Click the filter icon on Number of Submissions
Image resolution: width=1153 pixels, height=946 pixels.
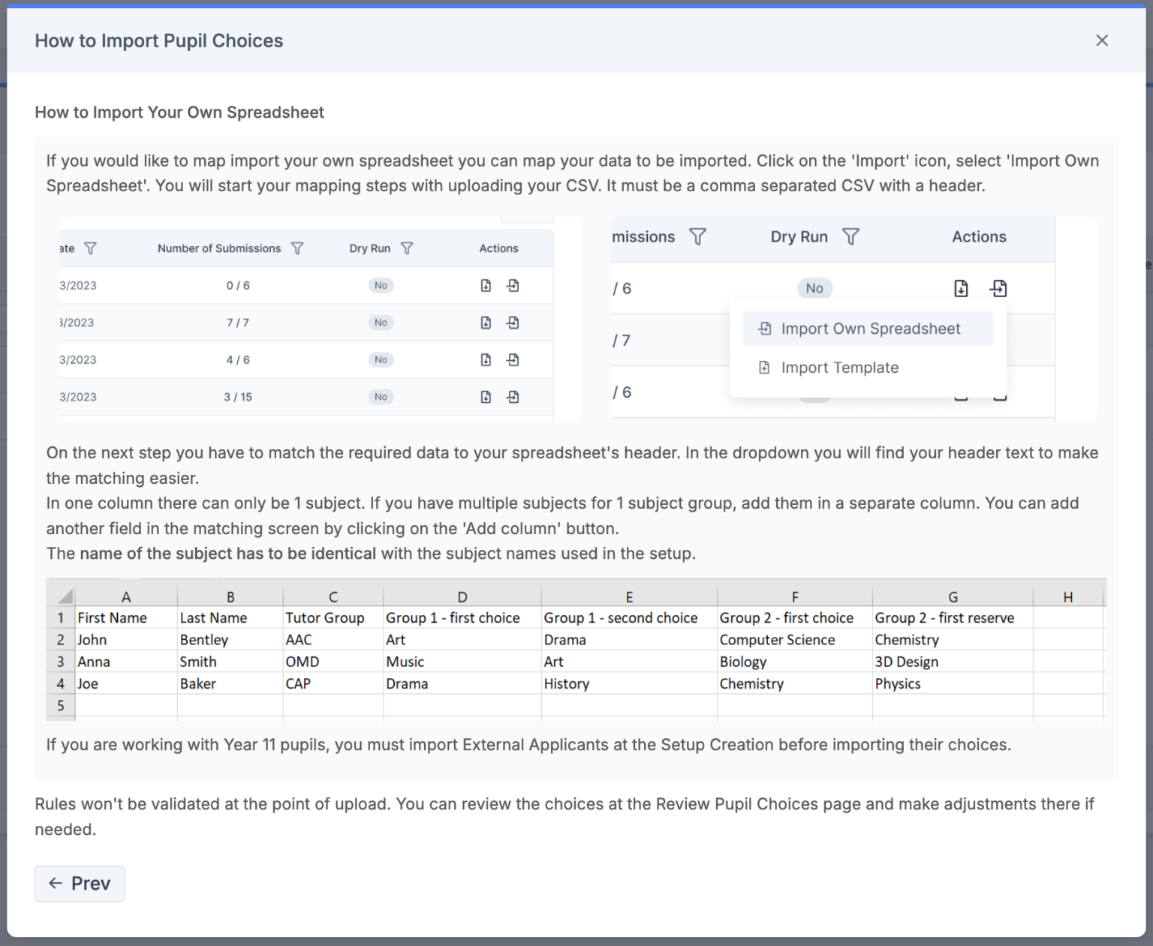(x=297, y=248)
